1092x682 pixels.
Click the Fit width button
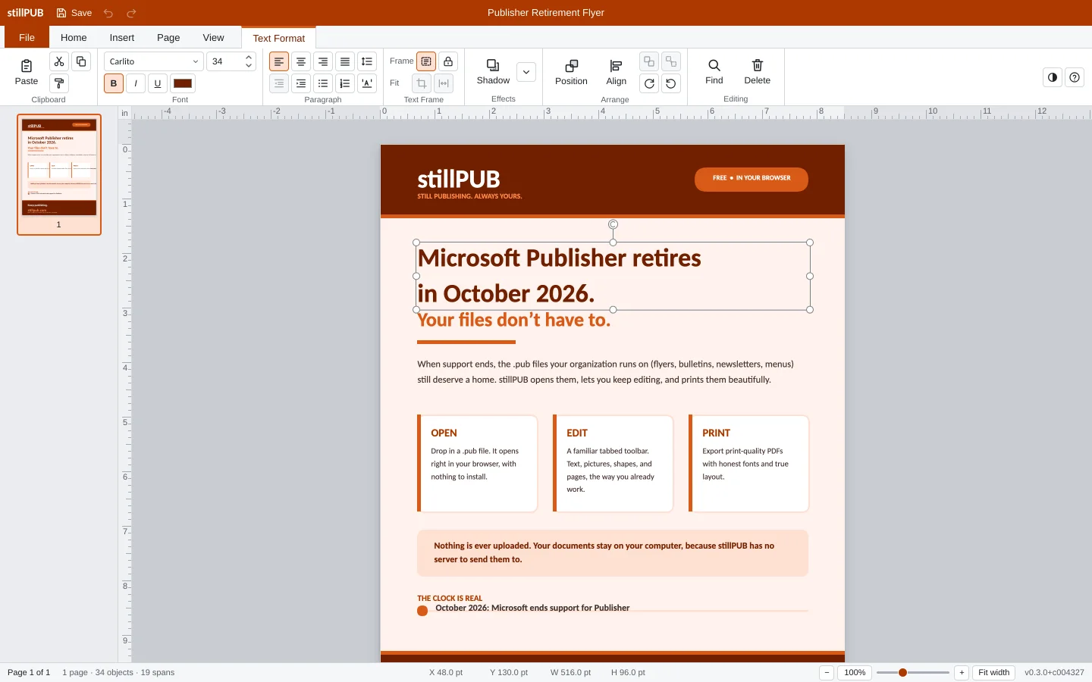pos(993,672)
